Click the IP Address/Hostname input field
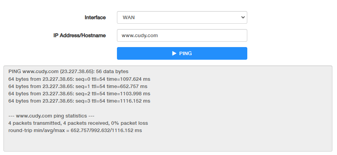This screenshot has width=337, height=155. (182, 36)
